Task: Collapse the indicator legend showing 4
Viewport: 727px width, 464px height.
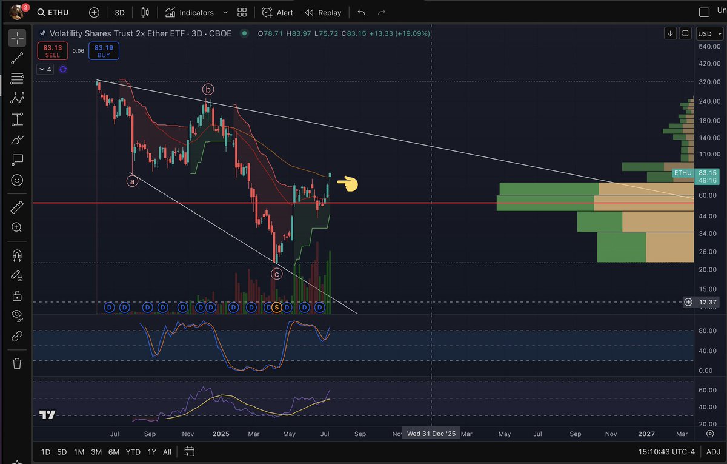Action: [x=45, y=69]
